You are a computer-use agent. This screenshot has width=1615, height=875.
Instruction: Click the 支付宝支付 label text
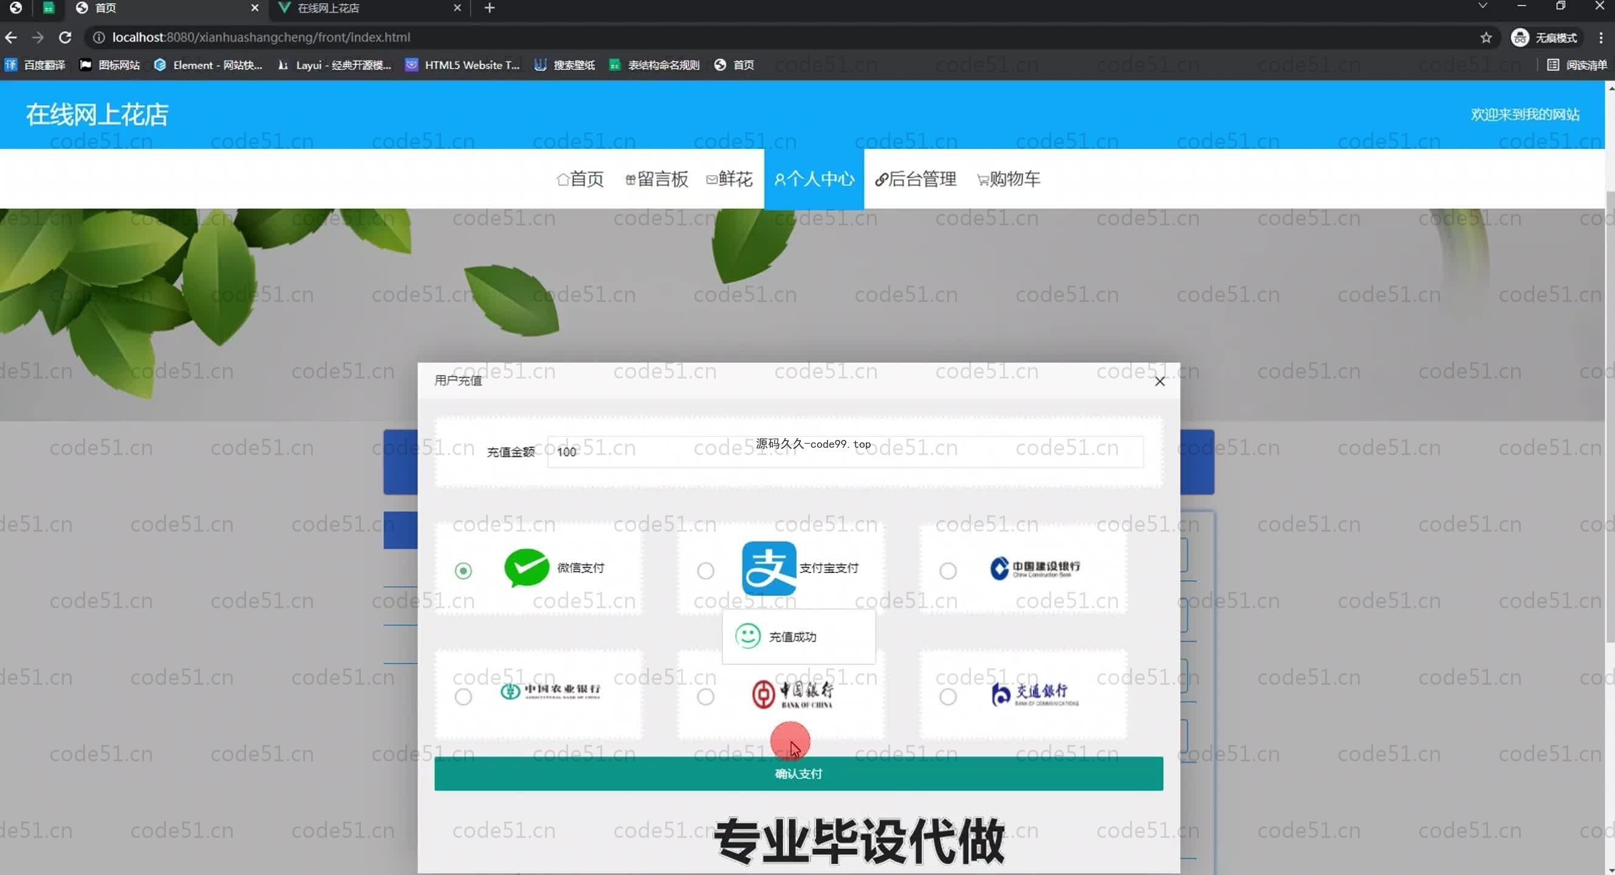[829, 568]
